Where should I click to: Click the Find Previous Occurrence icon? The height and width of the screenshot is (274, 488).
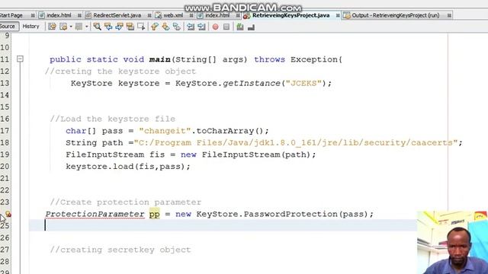click(x=108, y=27)
